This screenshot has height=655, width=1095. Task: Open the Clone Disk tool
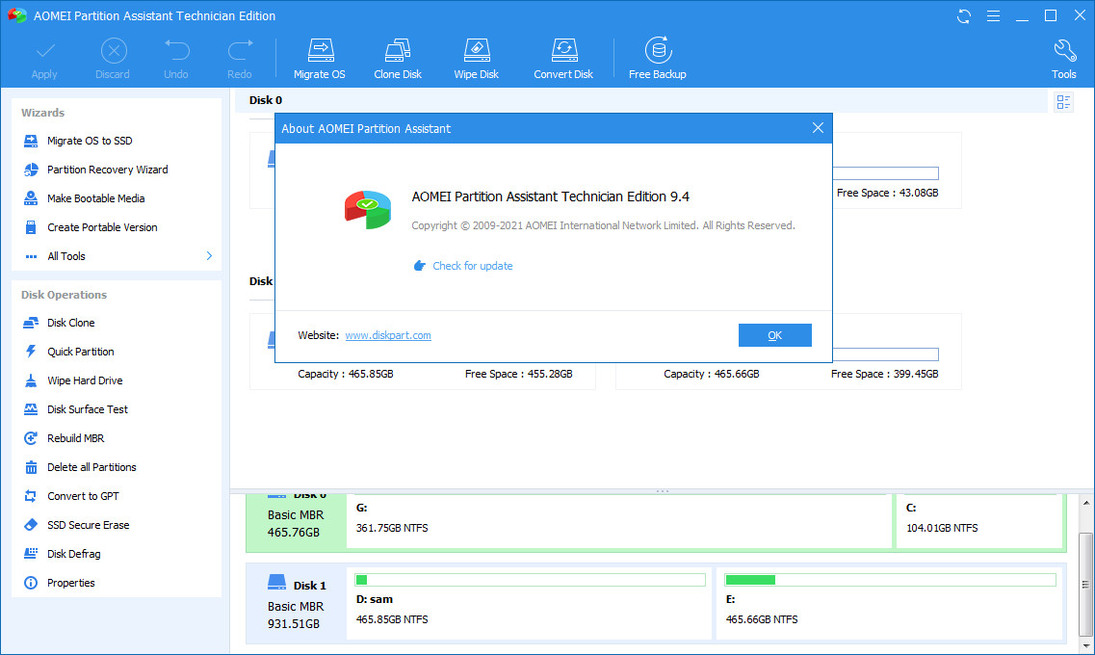(398, 58)
